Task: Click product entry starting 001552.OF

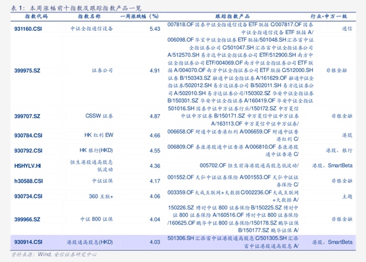Action: coord(233,181)
